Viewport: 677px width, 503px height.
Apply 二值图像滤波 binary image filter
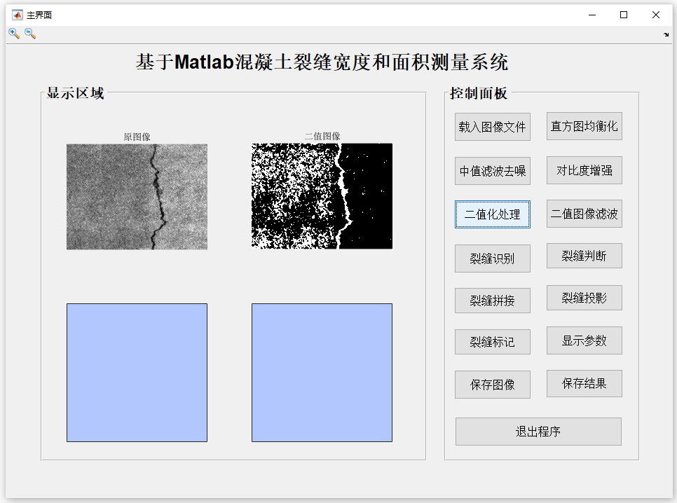coord(584,213)
